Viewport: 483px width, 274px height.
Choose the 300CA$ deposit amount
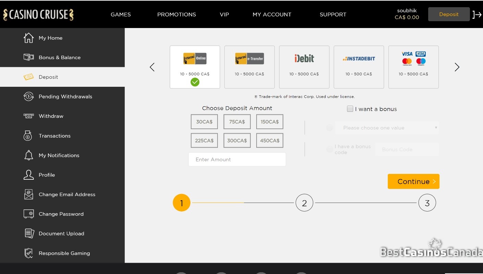pyautogui.click(x=237, y=140)
